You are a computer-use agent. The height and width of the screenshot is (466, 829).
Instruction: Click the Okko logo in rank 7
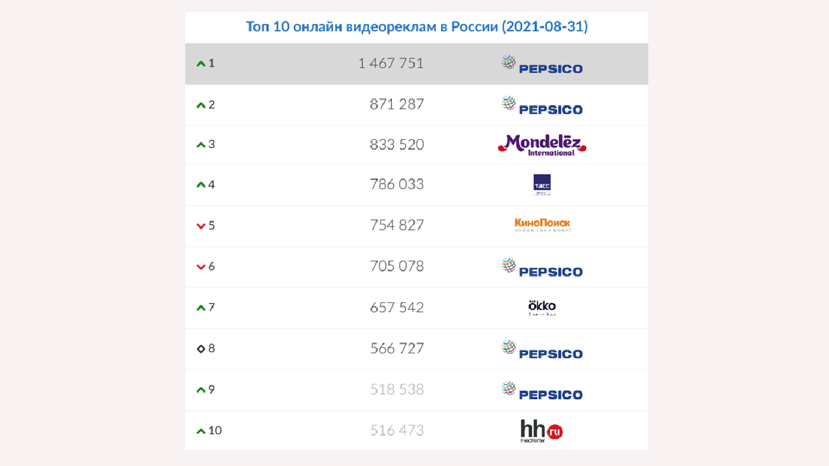[x=542, y=307]
